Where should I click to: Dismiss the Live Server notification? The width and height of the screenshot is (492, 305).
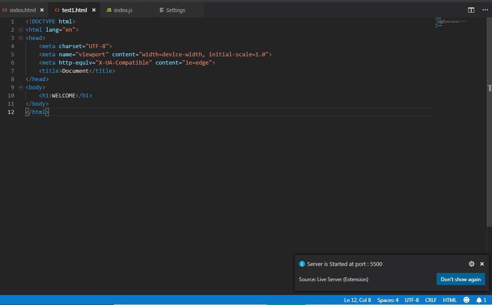click(482, 264)
